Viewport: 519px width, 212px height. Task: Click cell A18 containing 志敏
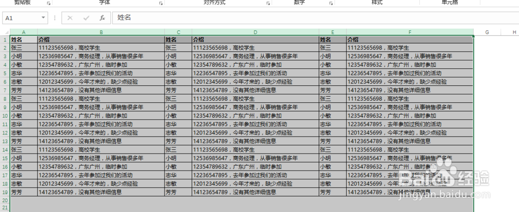pyautogui.click(x=24, y=184)
